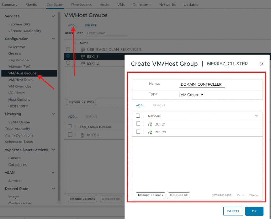Viewport: 271px width, 219px height.
Task: Open the Items per page dropdown
Action: (x=240, y=195)
